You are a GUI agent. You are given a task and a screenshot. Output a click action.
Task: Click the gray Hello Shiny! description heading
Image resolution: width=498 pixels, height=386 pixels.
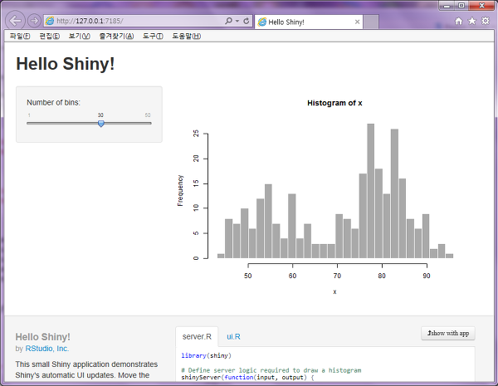(43, 337)
